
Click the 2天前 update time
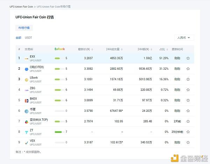[177, 121]
